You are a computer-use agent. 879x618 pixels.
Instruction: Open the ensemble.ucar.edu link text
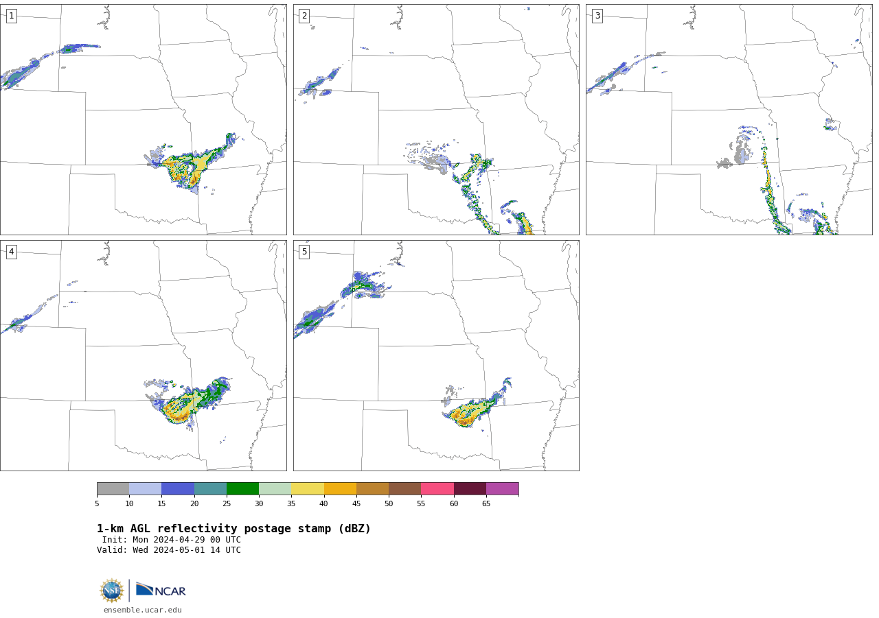(143, 610)
